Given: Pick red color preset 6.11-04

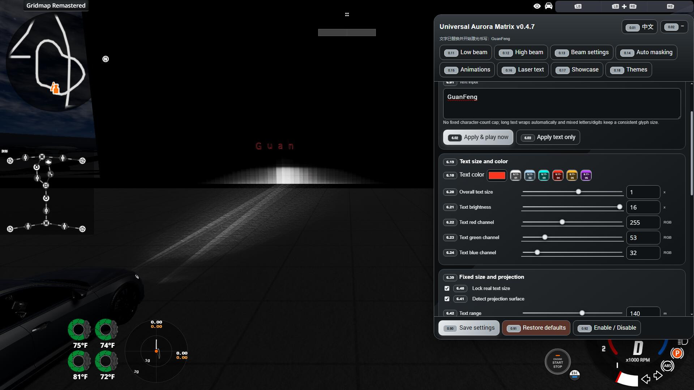Looking at the screenshot, I should [558, 175].
